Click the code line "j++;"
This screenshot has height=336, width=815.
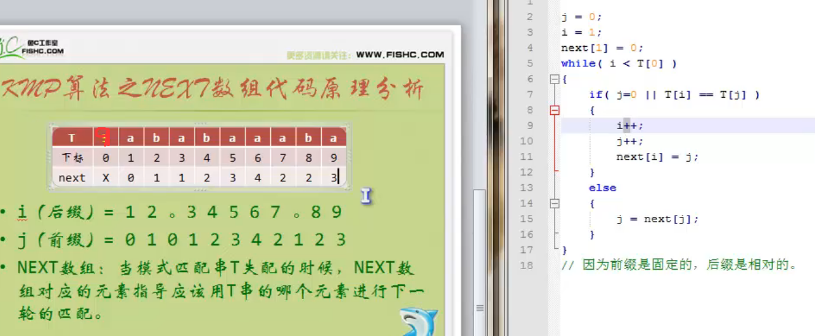click(630, 141)
